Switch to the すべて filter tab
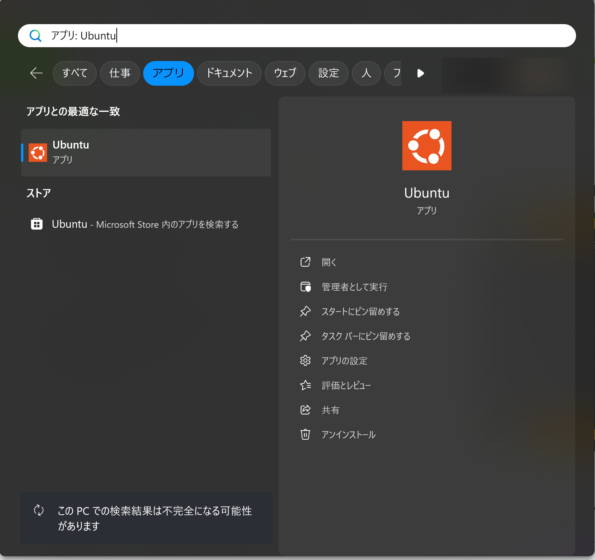This screenshot has height=560, width=595. (75, 73)
